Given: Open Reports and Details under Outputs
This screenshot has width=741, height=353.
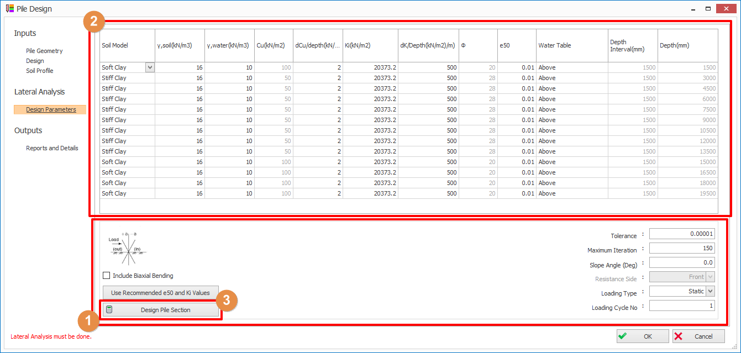Looking at the screenshot, I should point(52,148).
